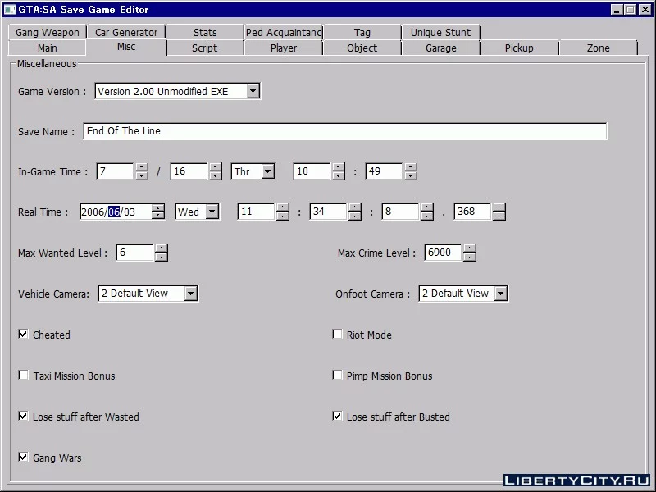Maximize the Save Game Editor window
This screenshot has width=656, height=492.
[630, 9]
